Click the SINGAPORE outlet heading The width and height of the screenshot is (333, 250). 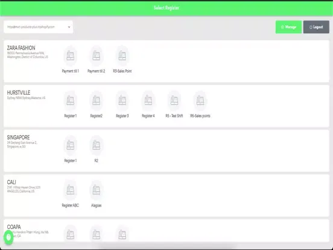click(x=18, y=138)
